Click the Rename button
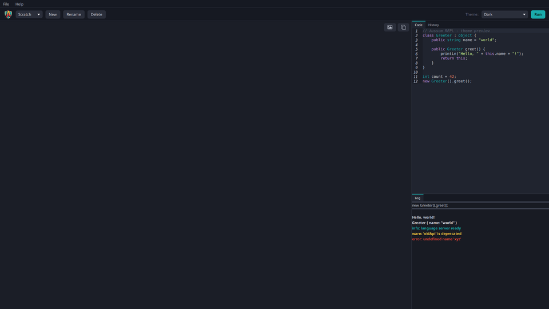 point(74,14)
